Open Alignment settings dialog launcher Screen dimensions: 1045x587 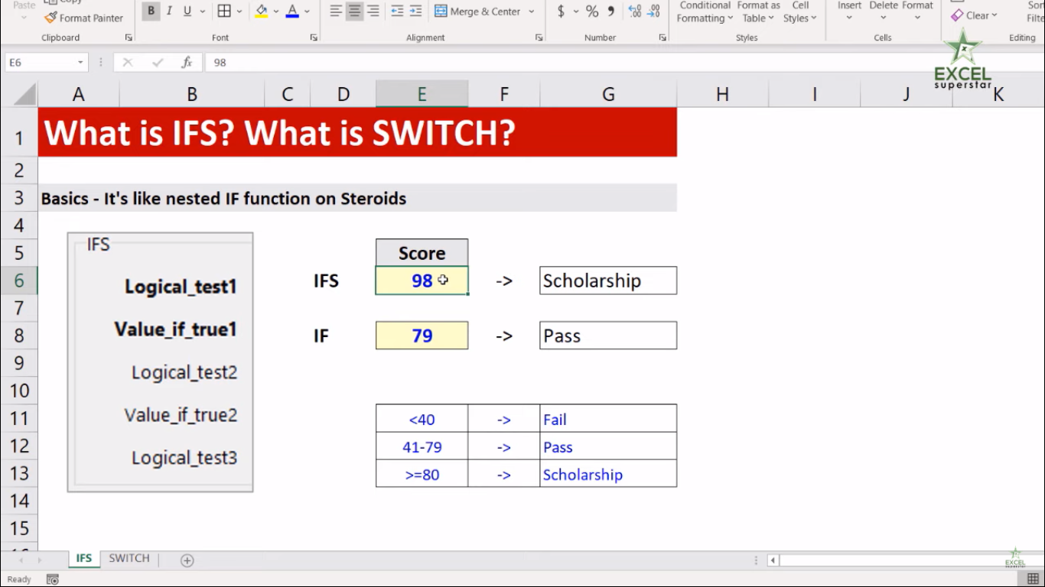(x=539, y=37)
